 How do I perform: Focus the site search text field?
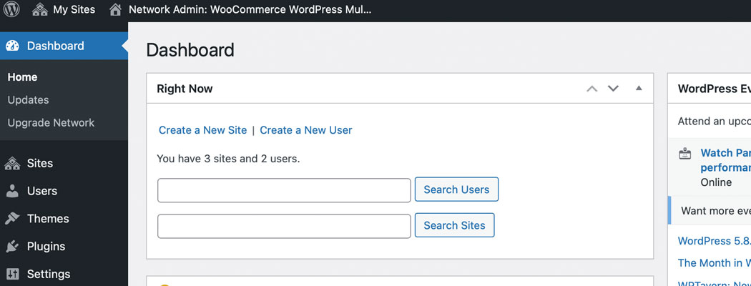pos(284,226)
